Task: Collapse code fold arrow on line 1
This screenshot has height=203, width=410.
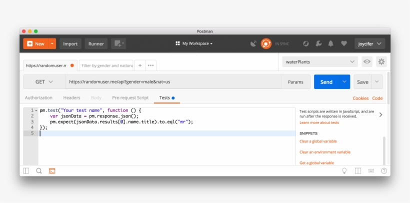Action: (36, 110)
